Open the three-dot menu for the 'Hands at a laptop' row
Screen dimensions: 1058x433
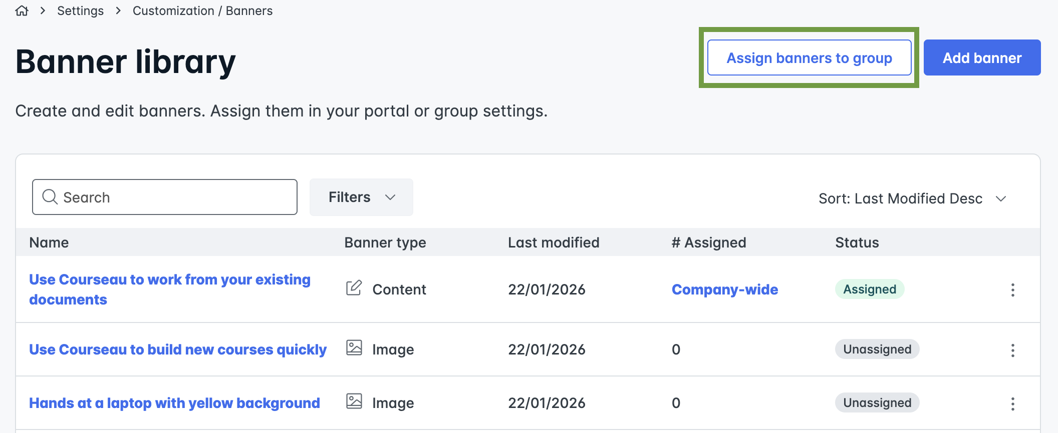[1012, 403]
